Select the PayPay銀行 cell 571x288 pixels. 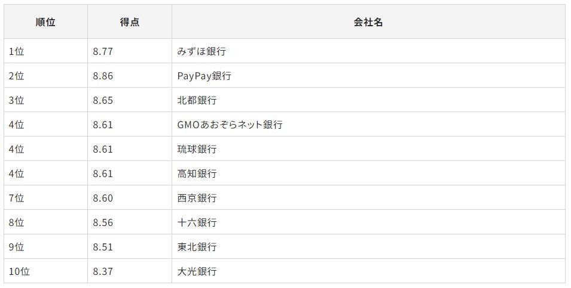tap(204, 76)
